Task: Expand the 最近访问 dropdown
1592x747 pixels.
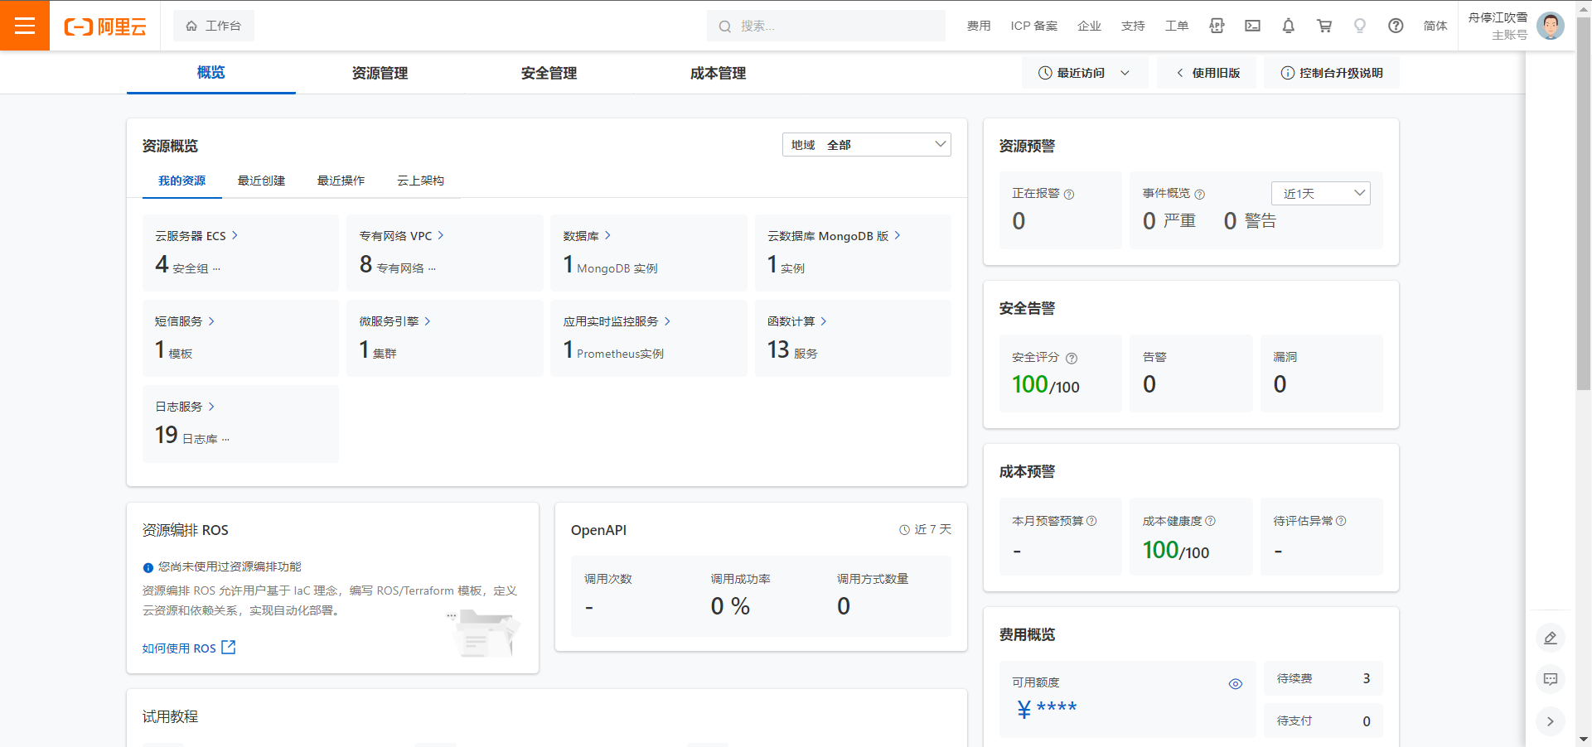Action: (1084, 73)
